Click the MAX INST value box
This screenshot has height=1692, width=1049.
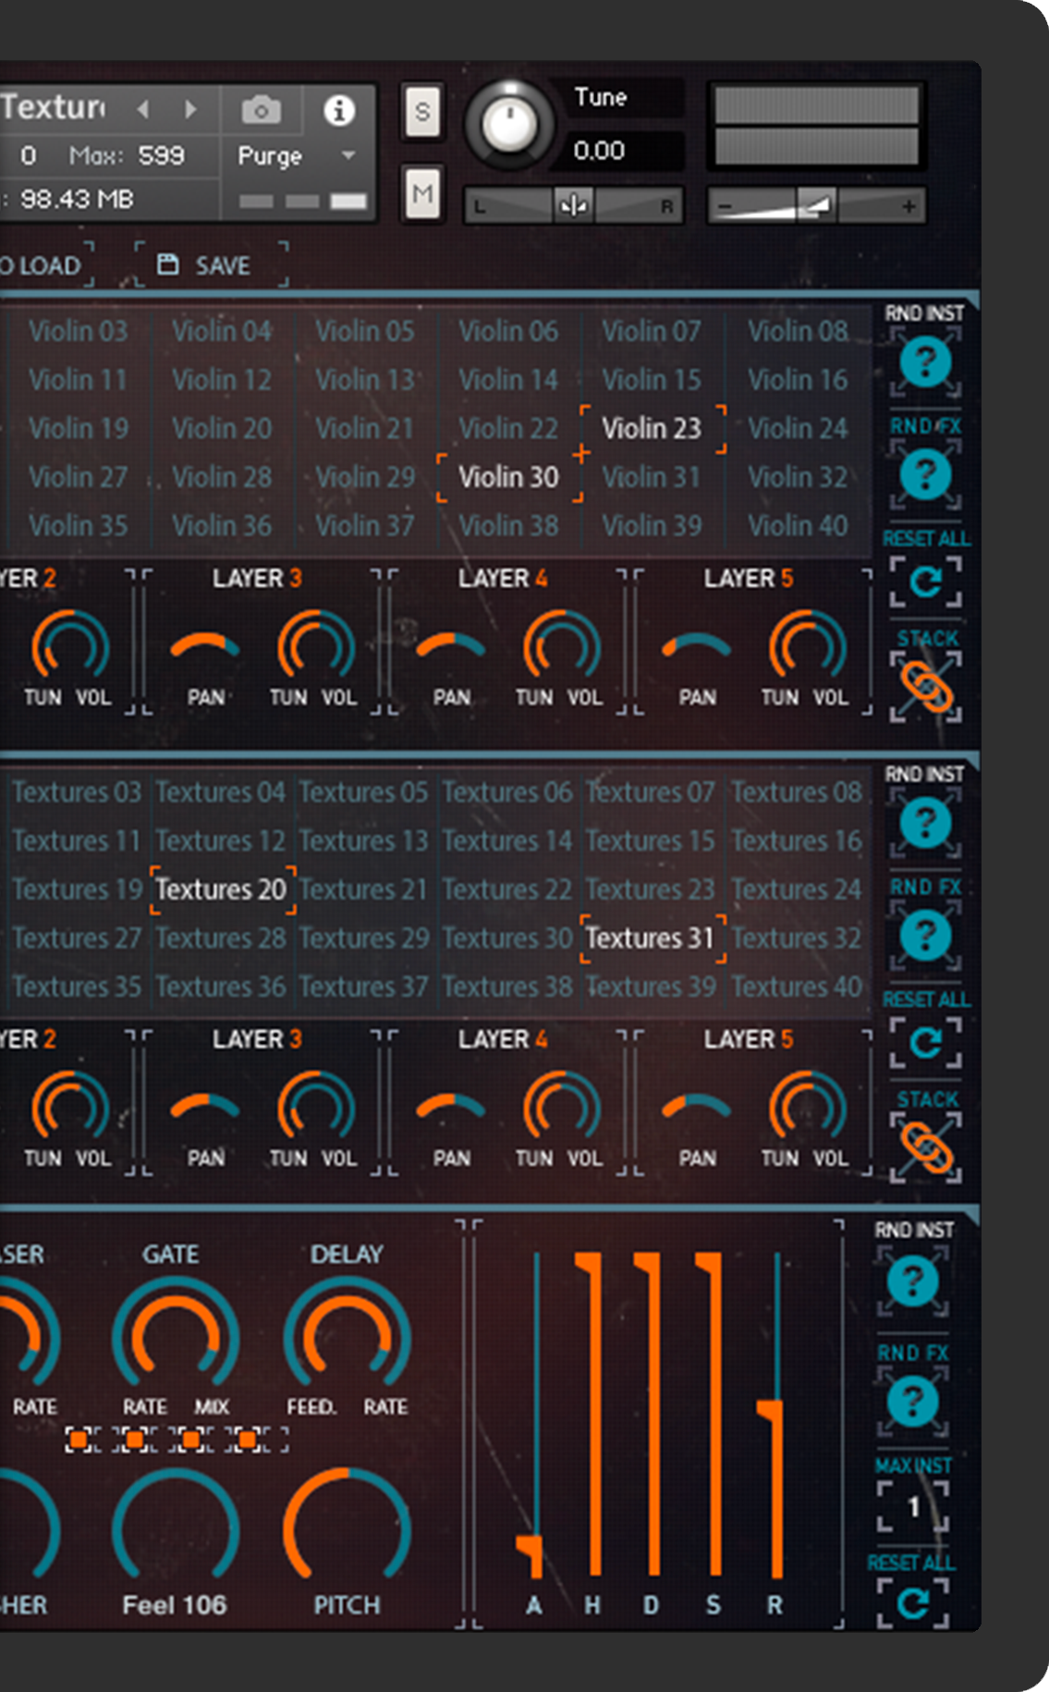click(912, 1506)
